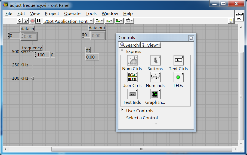
Task: Open the Operate menu
Action: [x=72, y=13]
